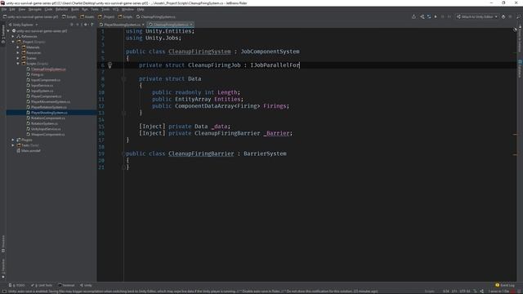Select PlayerShootingSystem.cs in the explorer tree
523x294 pixels.
(x=49, y=113)
